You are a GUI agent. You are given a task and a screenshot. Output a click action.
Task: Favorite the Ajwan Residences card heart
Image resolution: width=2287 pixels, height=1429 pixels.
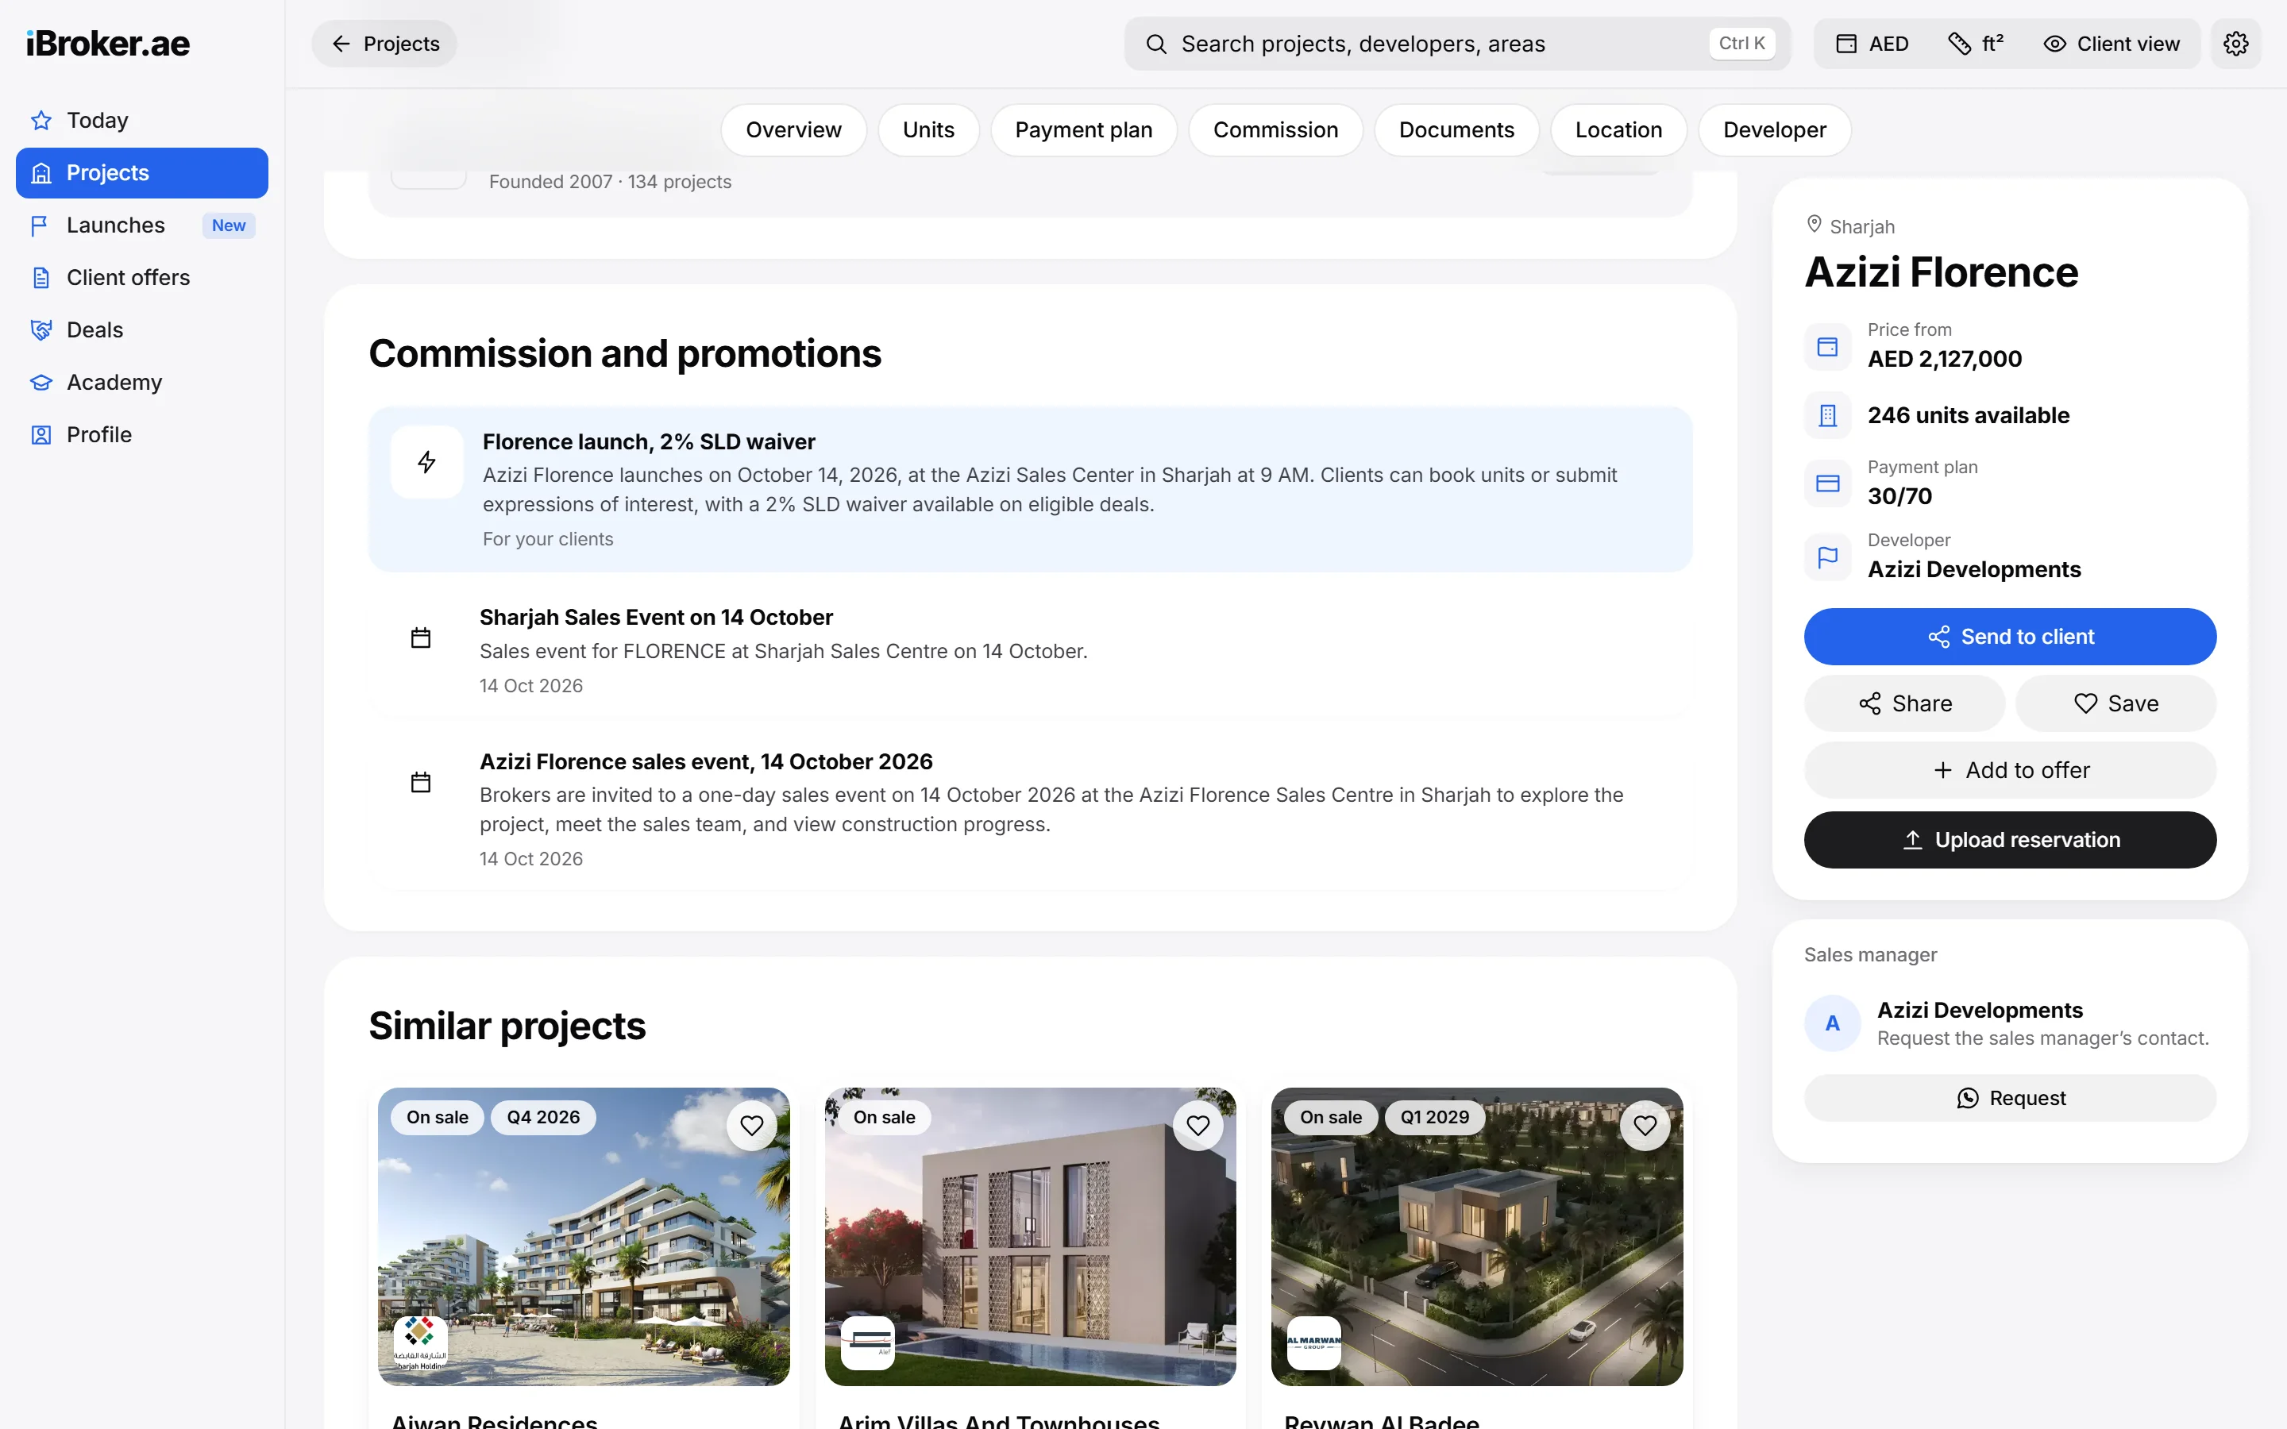[751, 1126]
